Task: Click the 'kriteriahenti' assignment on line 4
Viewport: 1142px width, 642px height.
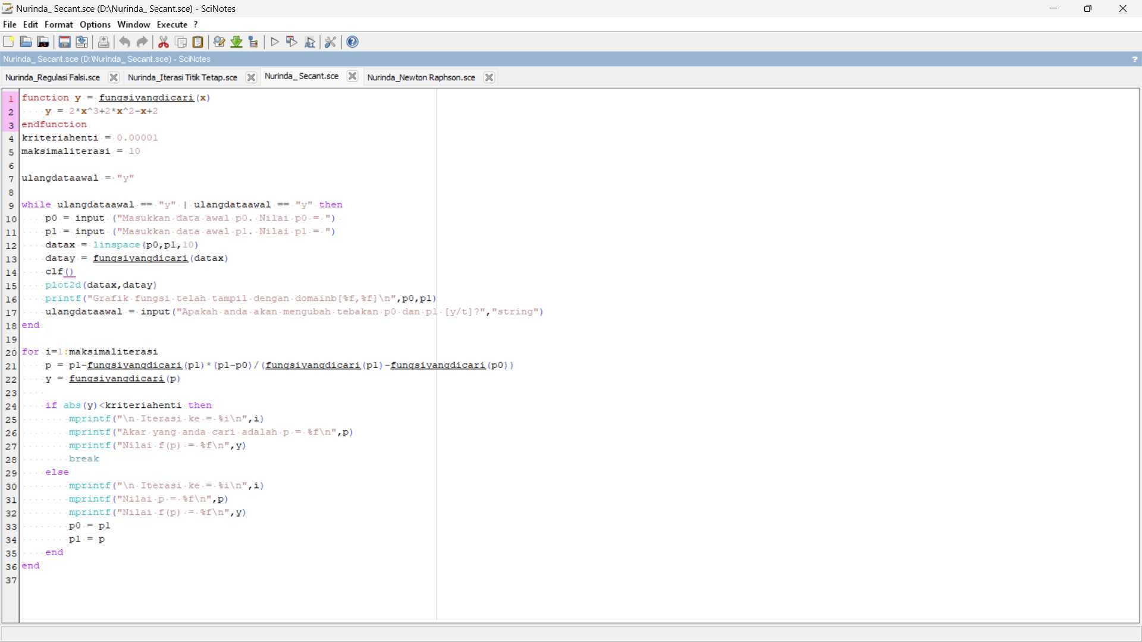Action: tap(90, 138)
